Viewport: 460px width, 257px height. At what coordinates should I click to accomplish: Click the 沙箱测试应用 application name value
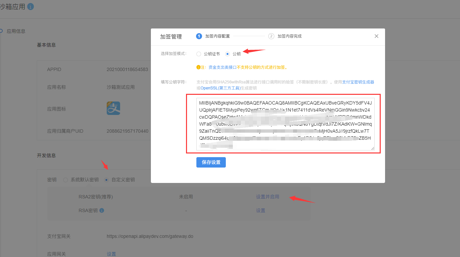click(121, 87)
